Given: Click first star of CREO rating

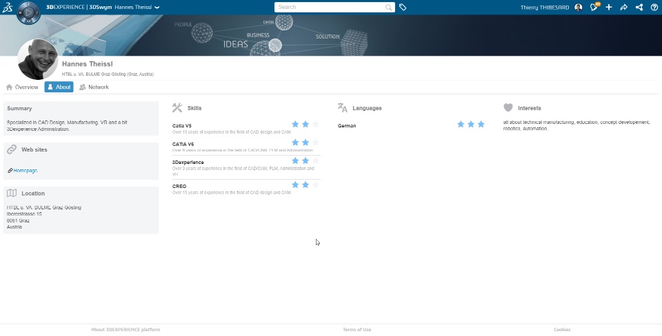Looking at the screenshot, I should 295,185.
